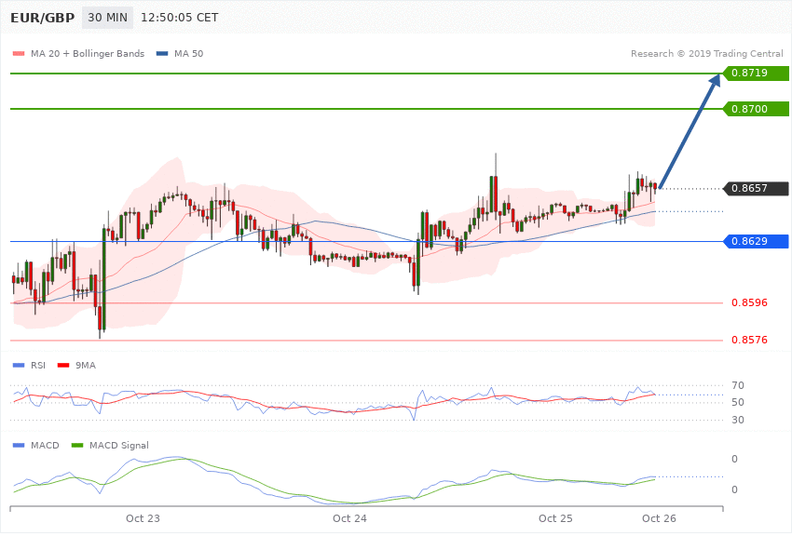Click the MACD legend label
792x536 pixels.
(x=45, y=446)
